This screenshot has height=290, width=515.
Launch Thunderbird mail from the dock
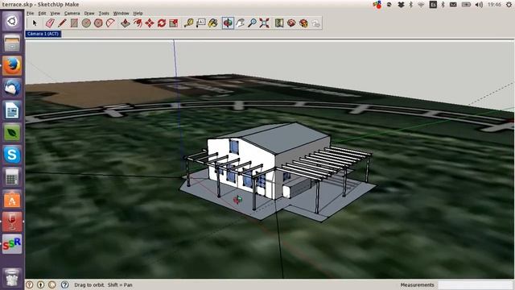click(x=12, y=88)
